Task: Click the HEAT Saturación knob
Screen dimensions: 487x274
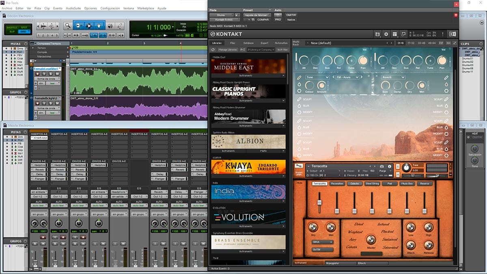Action: pos(474,149)
